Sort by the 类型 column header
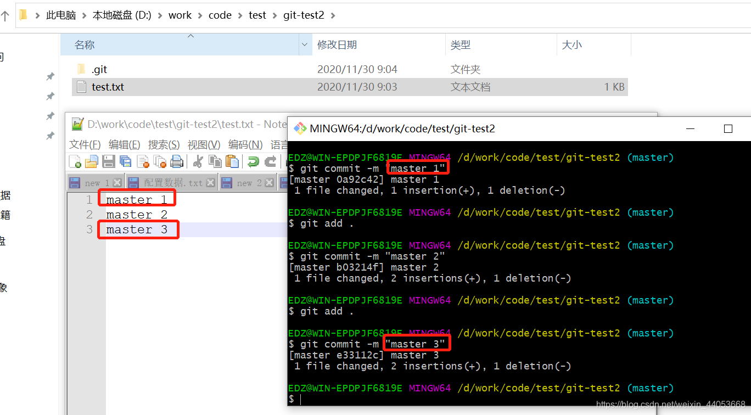 [501, 45]
